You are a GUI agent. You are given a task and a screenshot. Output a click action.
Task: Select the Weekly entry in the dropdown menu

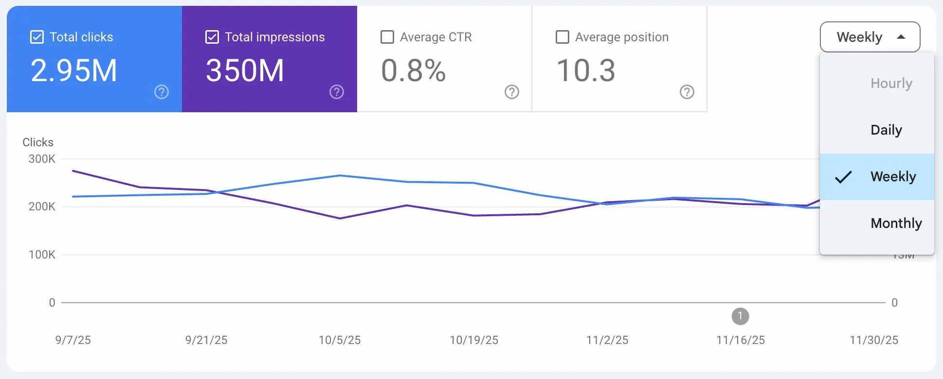[892, 176]
